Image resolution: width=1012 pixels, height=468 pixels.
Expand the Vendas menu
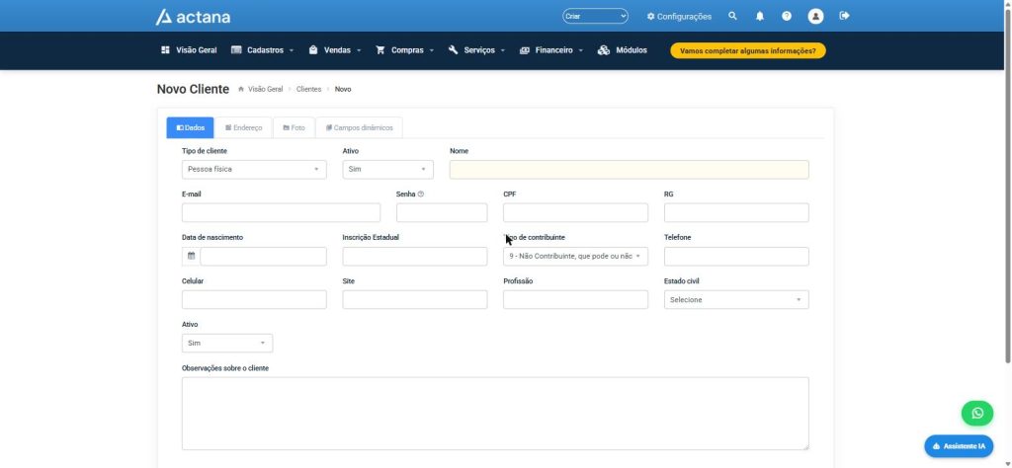335,50
